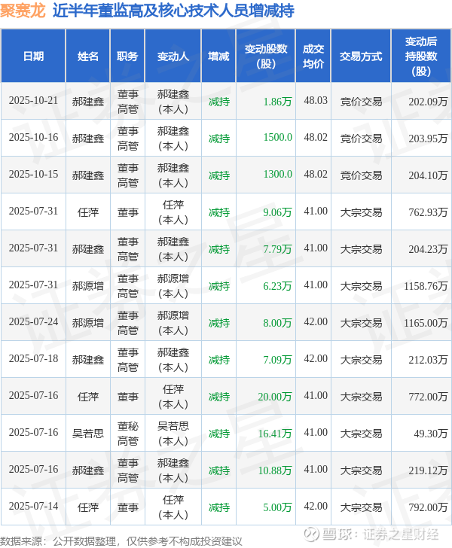Image resolution: width=452 pixels, height=548 pixels.
Task: Click 吴若思 in the name column
Action: click(x=88, y=434)
